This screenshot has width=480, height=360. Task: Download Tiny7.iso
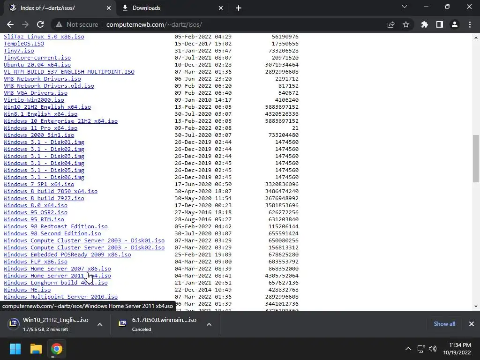pyautogui.click(x=19, y=51)
